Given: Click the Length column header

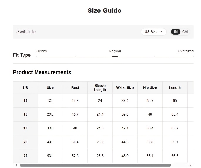Looking at the screenshot, I should (175, 88).
